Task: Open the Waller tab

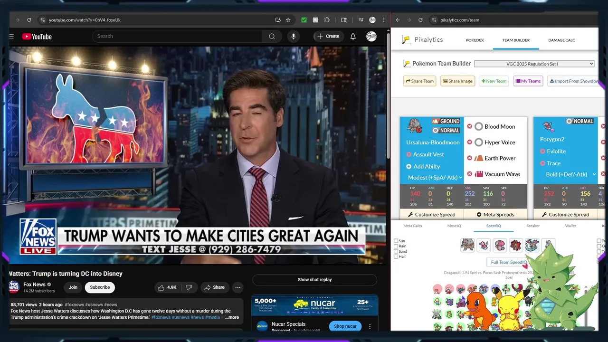Action: pyautogui.click(x=570, y=226)
